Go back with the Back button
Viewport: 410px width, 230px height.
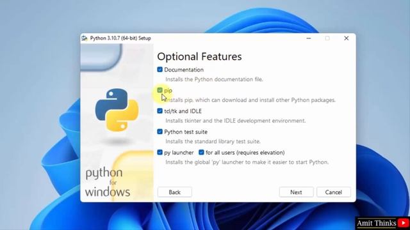coord(175,192)
